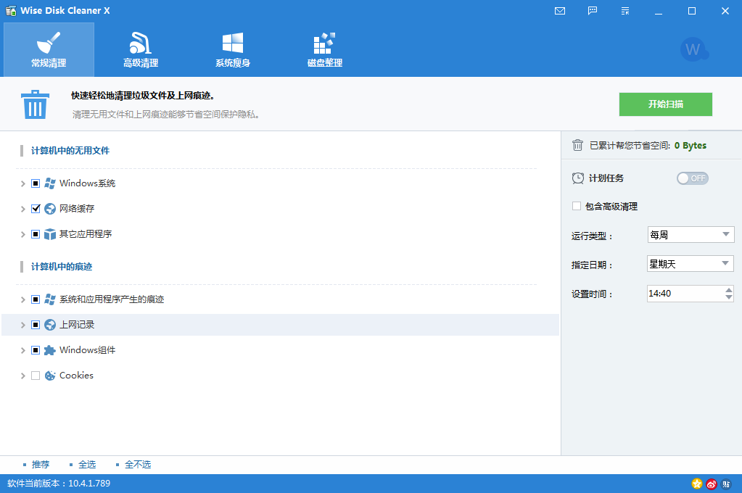Expand the 系统和应用程序产生的痕迹 node
This screenshot has width=742, height=493.
coord(22,299)
